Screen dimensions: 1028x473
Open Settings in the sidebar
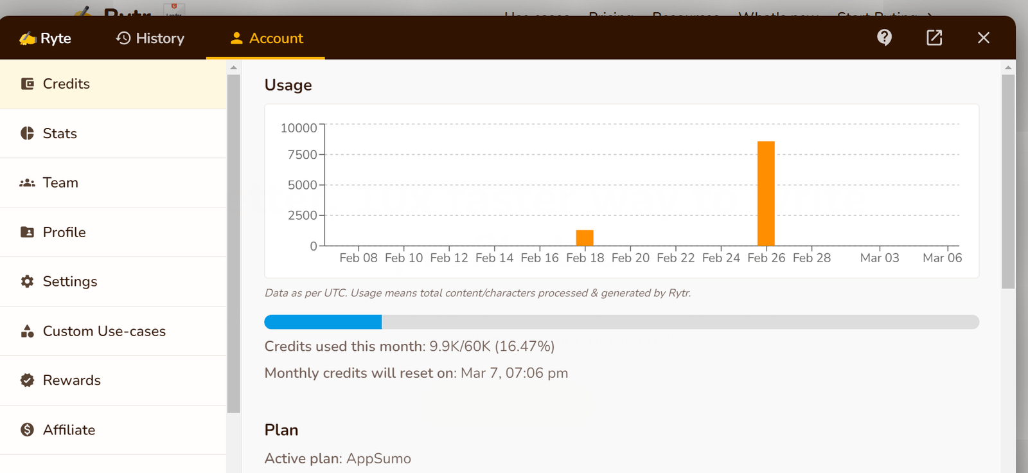point(113,281)
